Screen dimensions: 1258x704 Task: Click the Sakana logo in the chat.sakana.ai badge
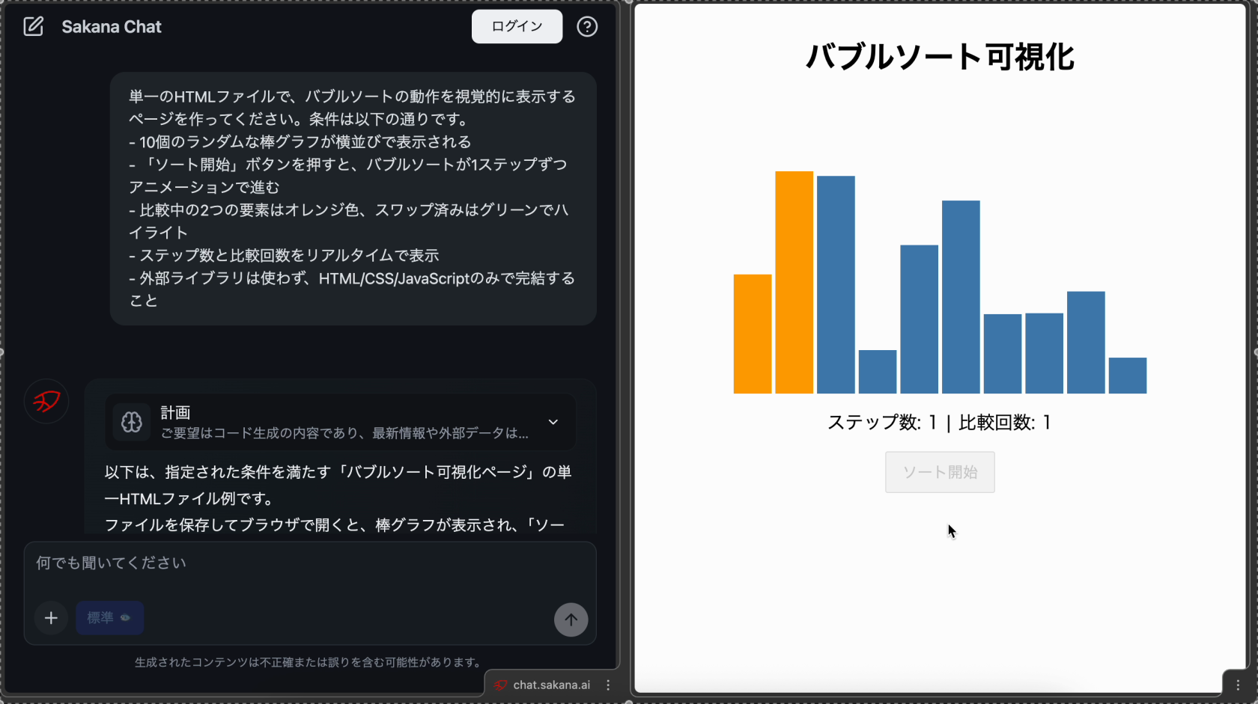[x=501, y=685]
